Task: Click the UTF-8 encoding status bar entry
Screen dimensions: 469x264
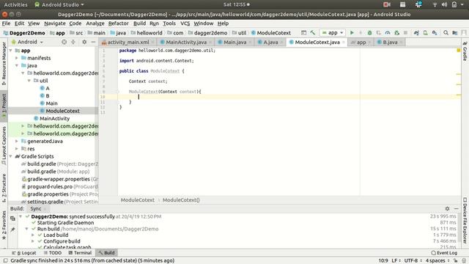Action: [x=411, y=261]
